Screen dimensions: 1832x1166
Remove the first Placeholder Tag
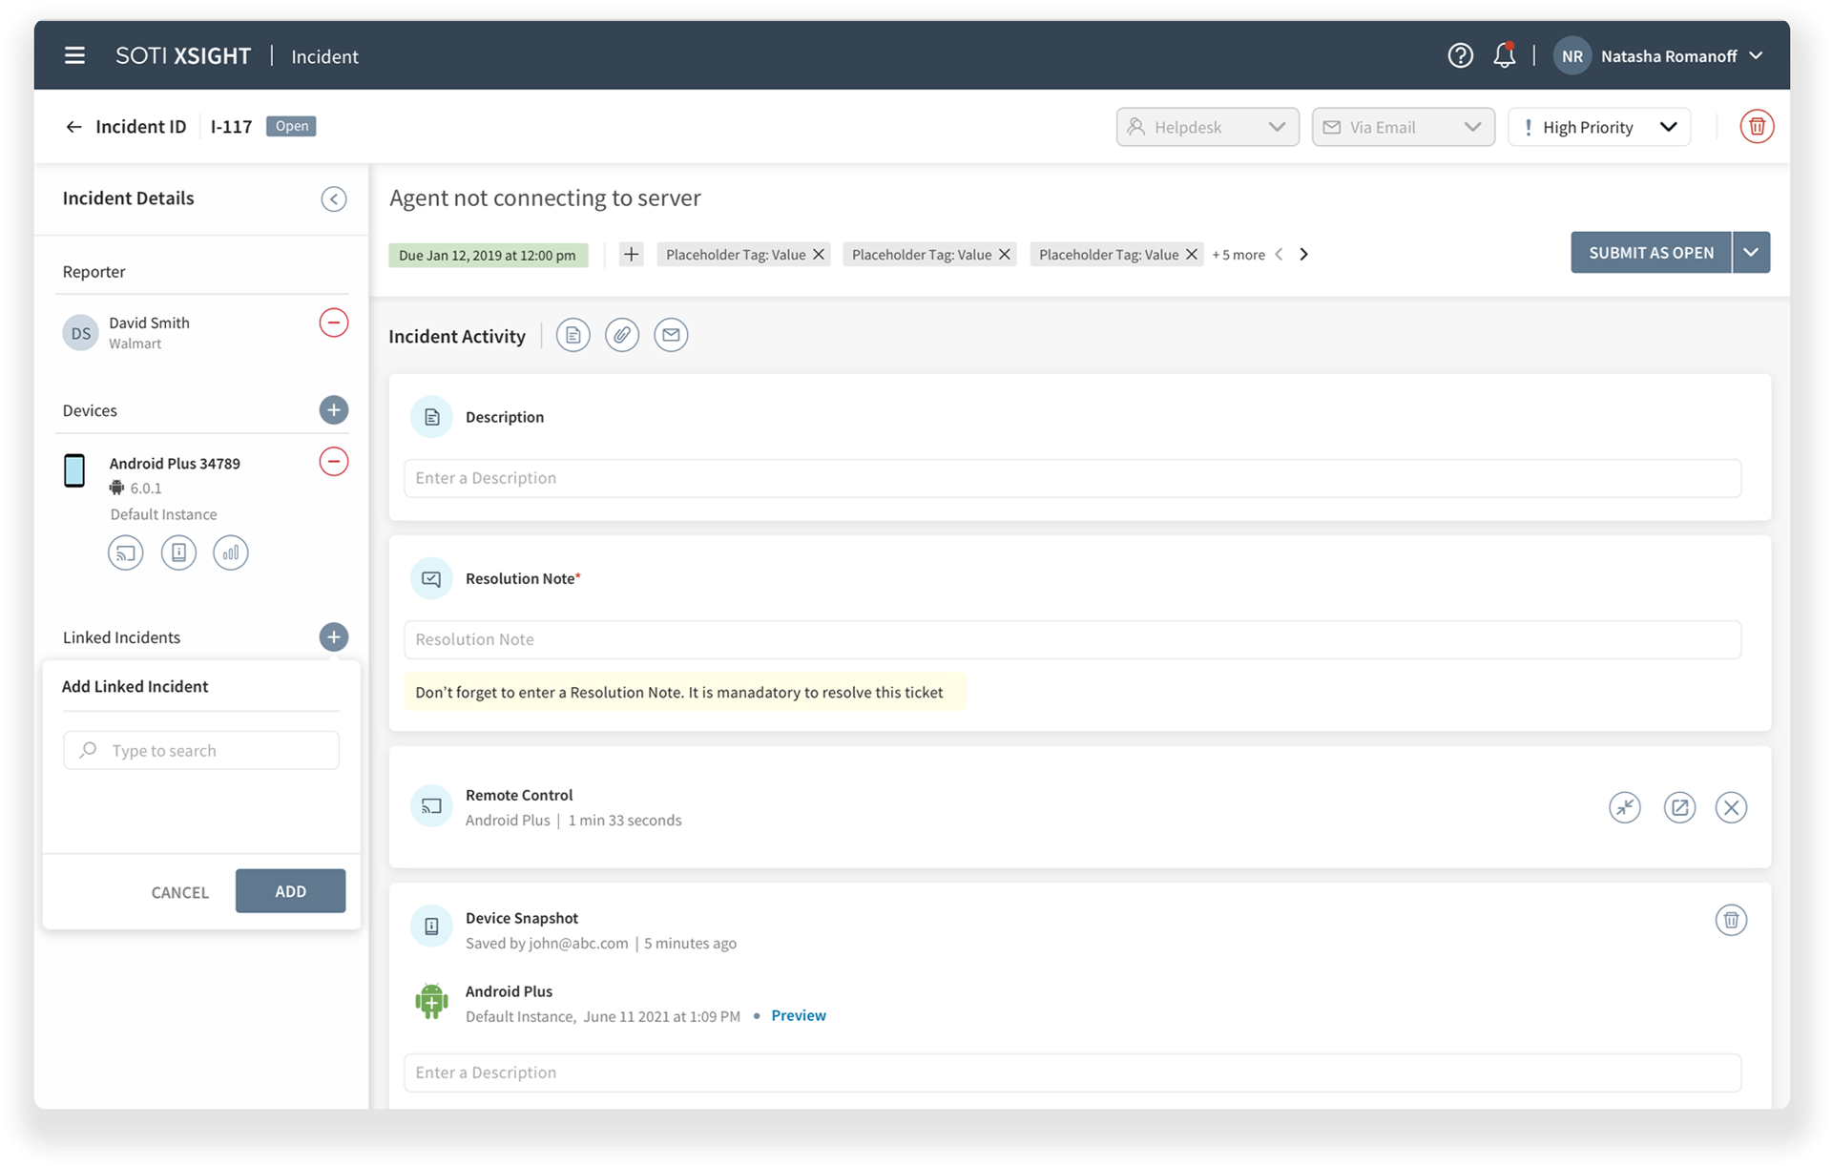tap(818, 255)
